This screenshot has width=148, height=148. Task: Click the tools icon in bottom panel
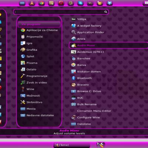100,145
